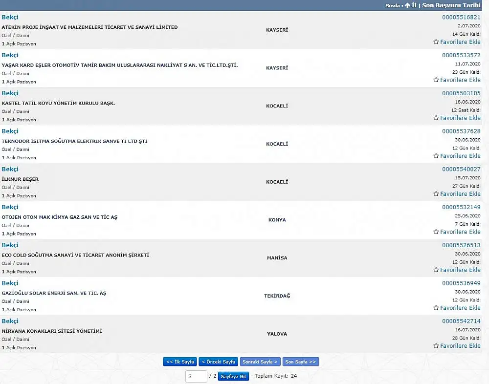Click the Sayfaya Git button
This screenshot has width=489, height=384.
point(234,377)
